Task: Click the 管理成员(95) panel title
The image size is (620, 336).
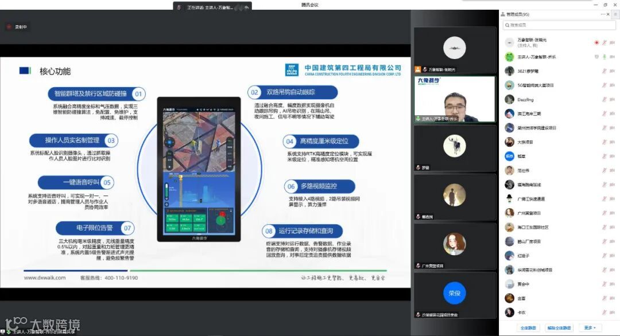Action: (517, 14)
